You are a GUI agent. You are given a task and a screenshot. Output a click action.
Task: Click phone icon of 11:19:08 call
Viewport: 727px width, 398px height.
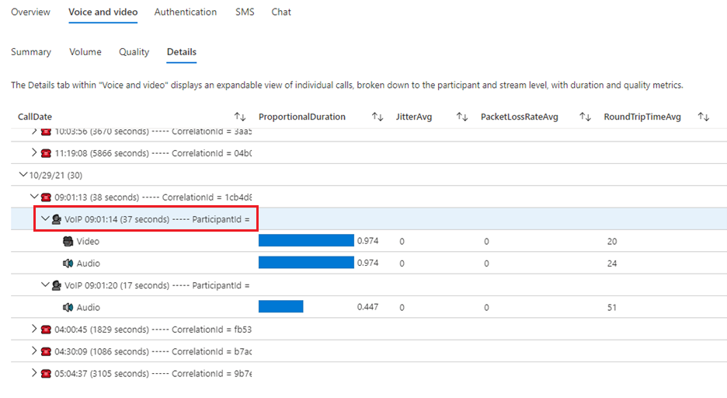[x=46, y=153]
